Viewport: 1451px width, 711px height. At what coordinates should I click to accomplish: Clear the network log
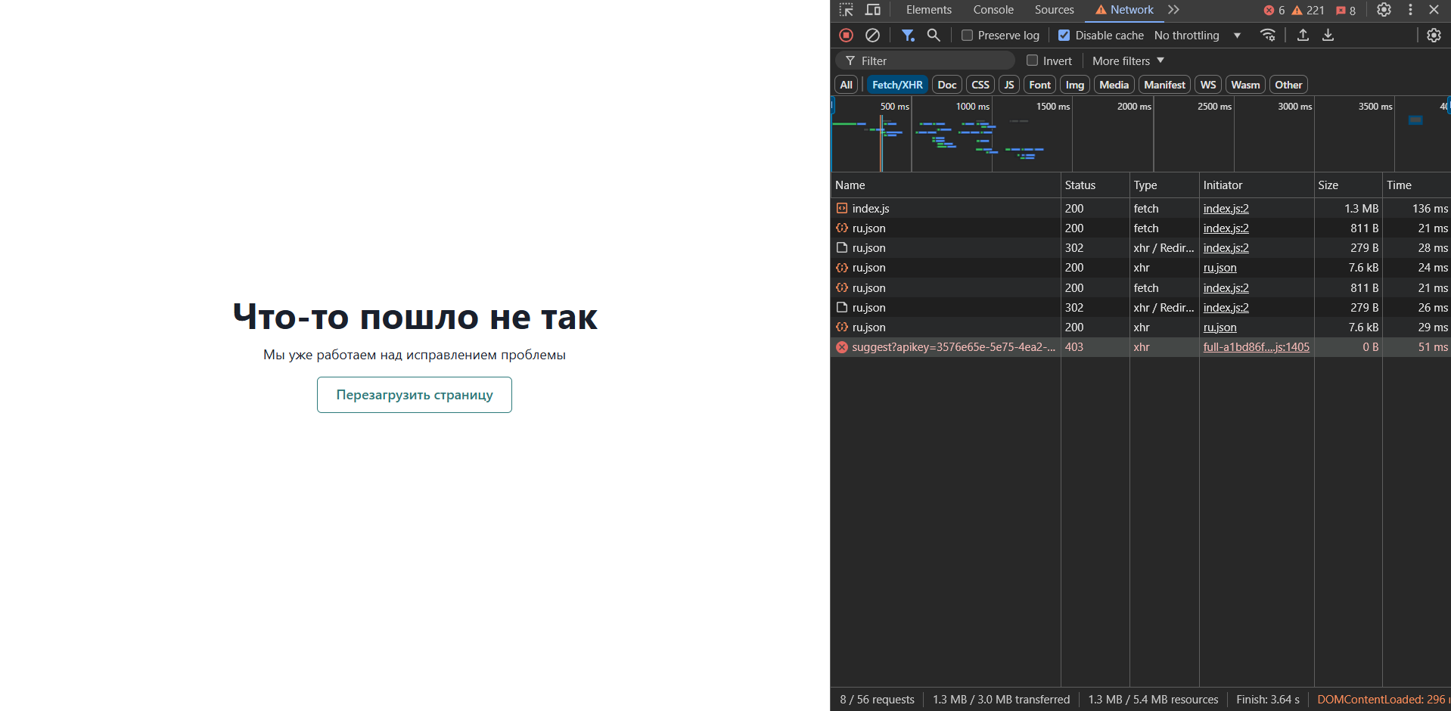point(872,36)
